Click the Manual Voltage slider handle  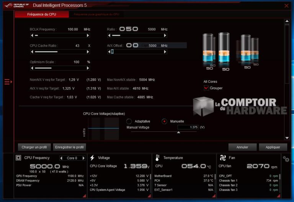point(178,132)
